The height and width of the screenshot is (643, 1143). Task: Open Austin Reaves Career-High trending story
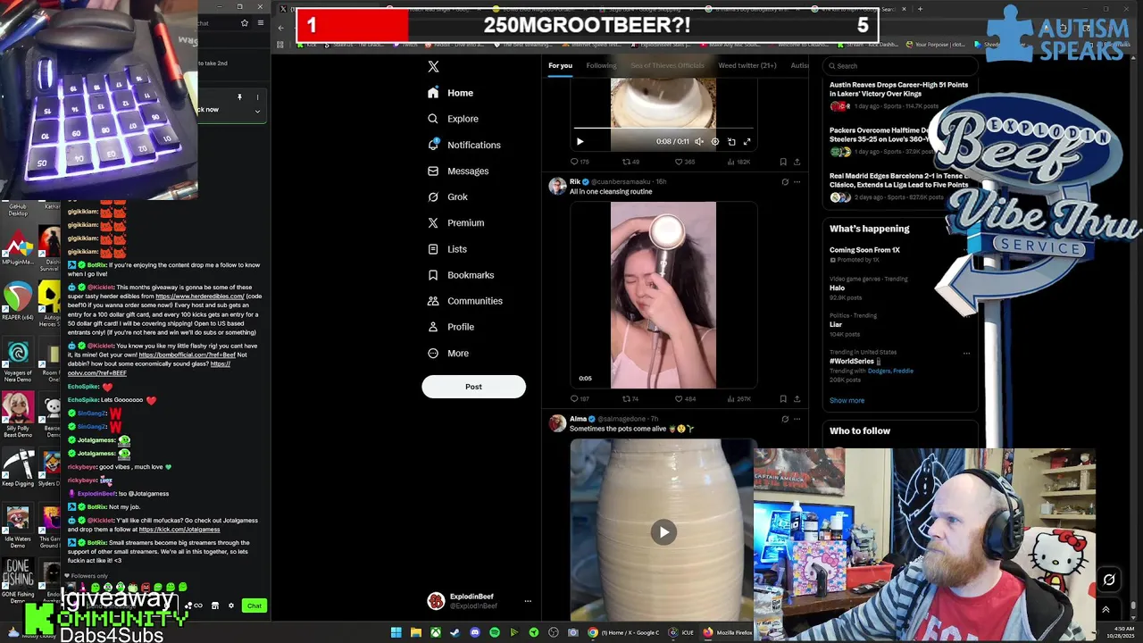coord(898,89)
